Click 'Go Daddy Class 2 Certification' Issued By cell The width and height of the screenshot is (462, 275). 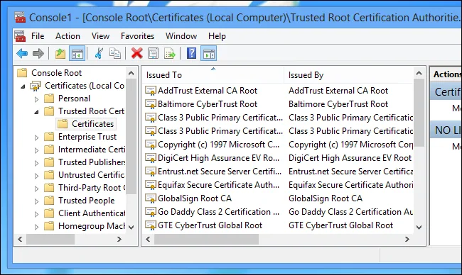coord(350,212)
